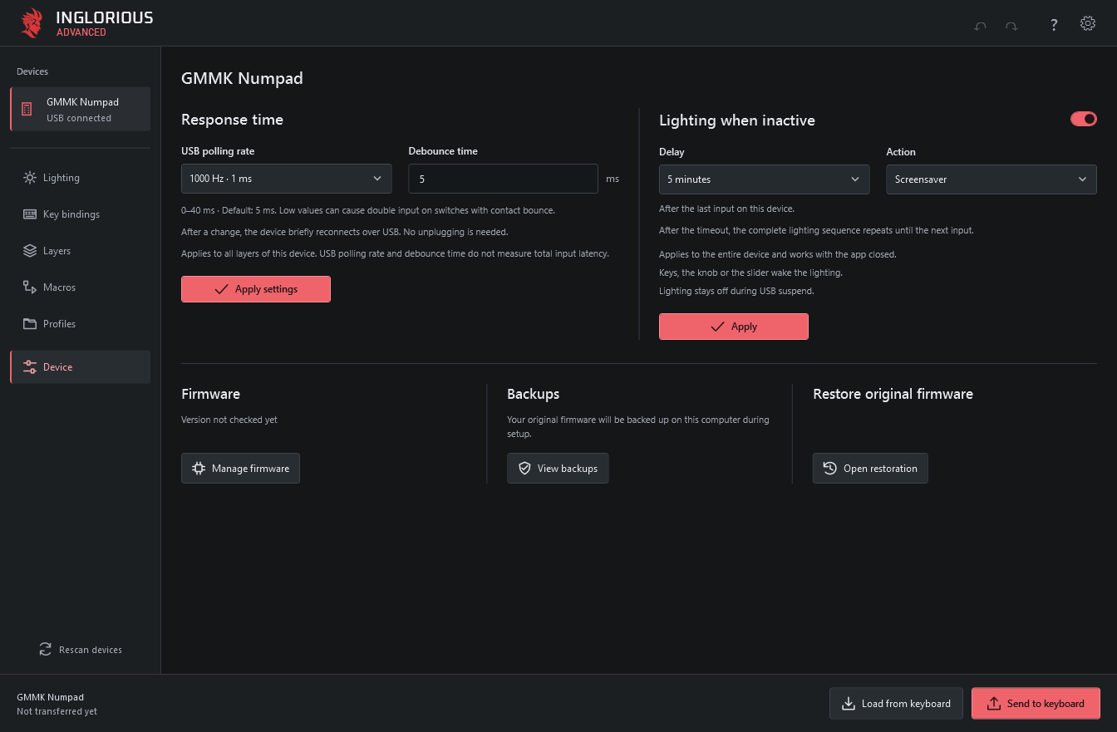The height and width of the screenshot is (732, 1117).
Task: Click checkmark icon on Apply settings
Action: [x=221, y=289]
